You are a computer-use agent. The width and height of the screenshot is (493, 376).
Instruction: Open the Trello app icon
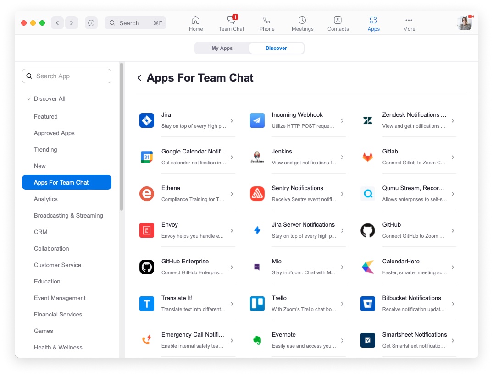[x=257, y=303]
